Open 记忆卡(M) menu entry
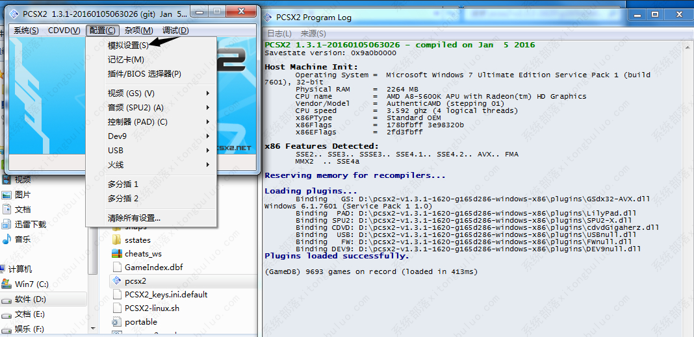The image size is (694, 337). pos(151,59)
